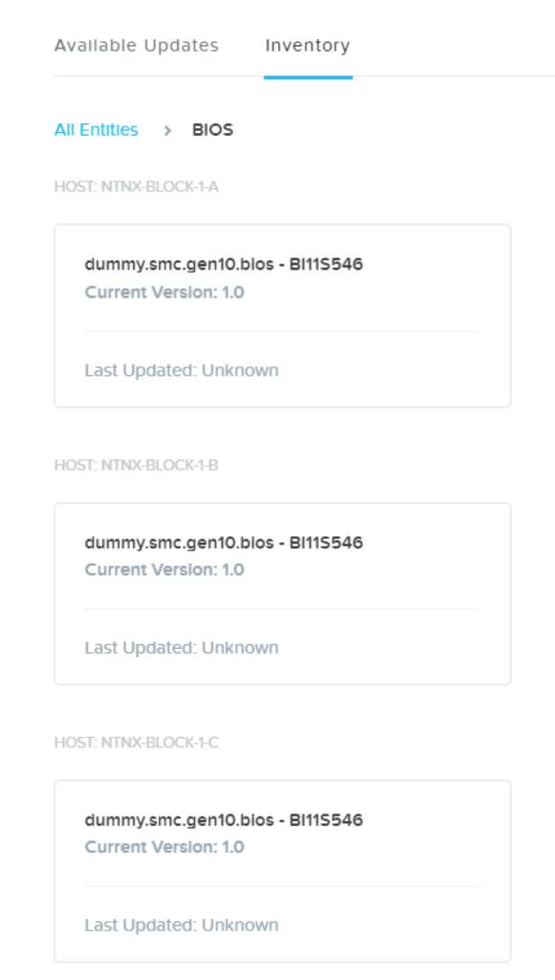Open the All Entities breadcrumb link
Viewport: 555px width, 980px height.
click(x=94, y=130)
